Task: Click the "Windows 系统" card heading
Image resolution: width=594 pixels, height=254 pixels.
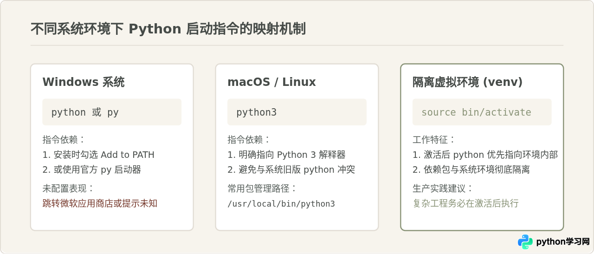Action: point(84,82)
